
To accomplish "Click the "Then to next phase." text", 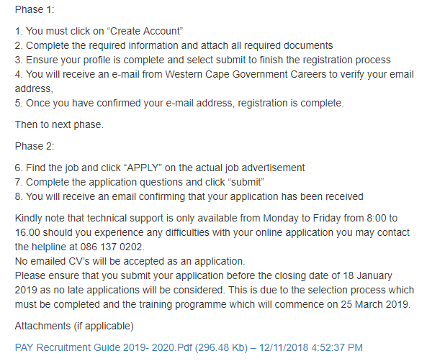I will tap(59, 124).
